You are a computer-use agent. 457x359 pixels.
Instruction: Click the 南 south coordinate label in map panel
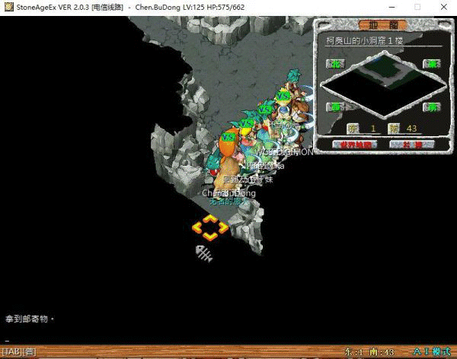pos(394,129)
